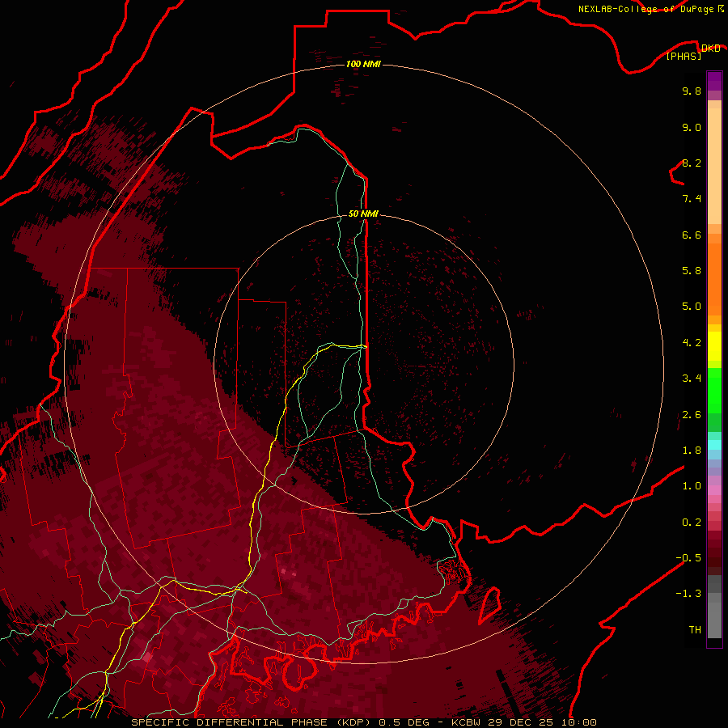Click the 3.4 scale value
This screenshot has width=728, height=728.
click(692, 379)
